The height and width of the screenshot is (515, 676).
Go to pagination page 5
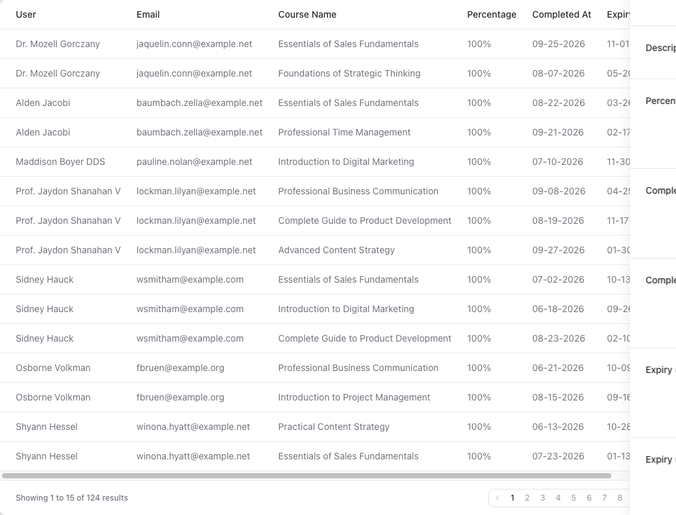[573, 498]
